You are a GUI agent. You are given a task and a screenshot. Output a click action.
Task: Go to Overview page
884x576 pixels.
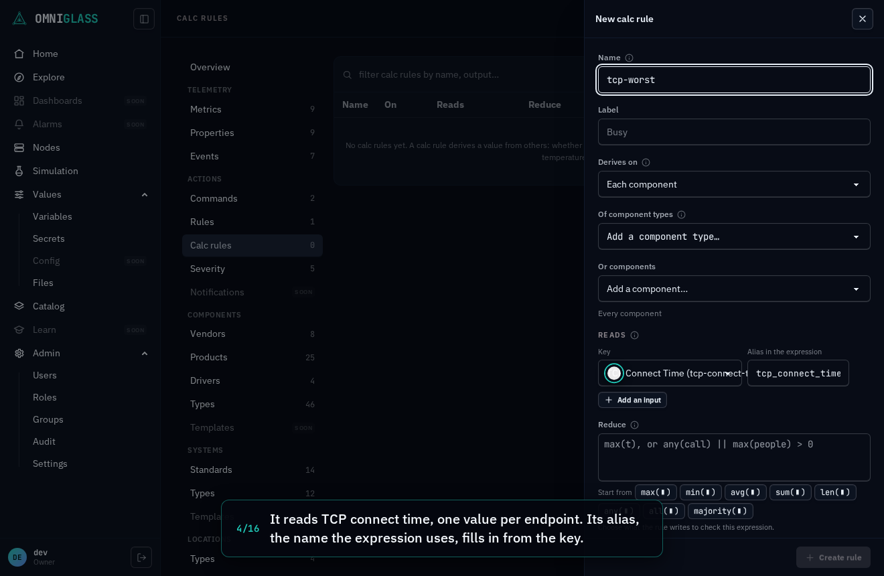(x=252, y=67)
